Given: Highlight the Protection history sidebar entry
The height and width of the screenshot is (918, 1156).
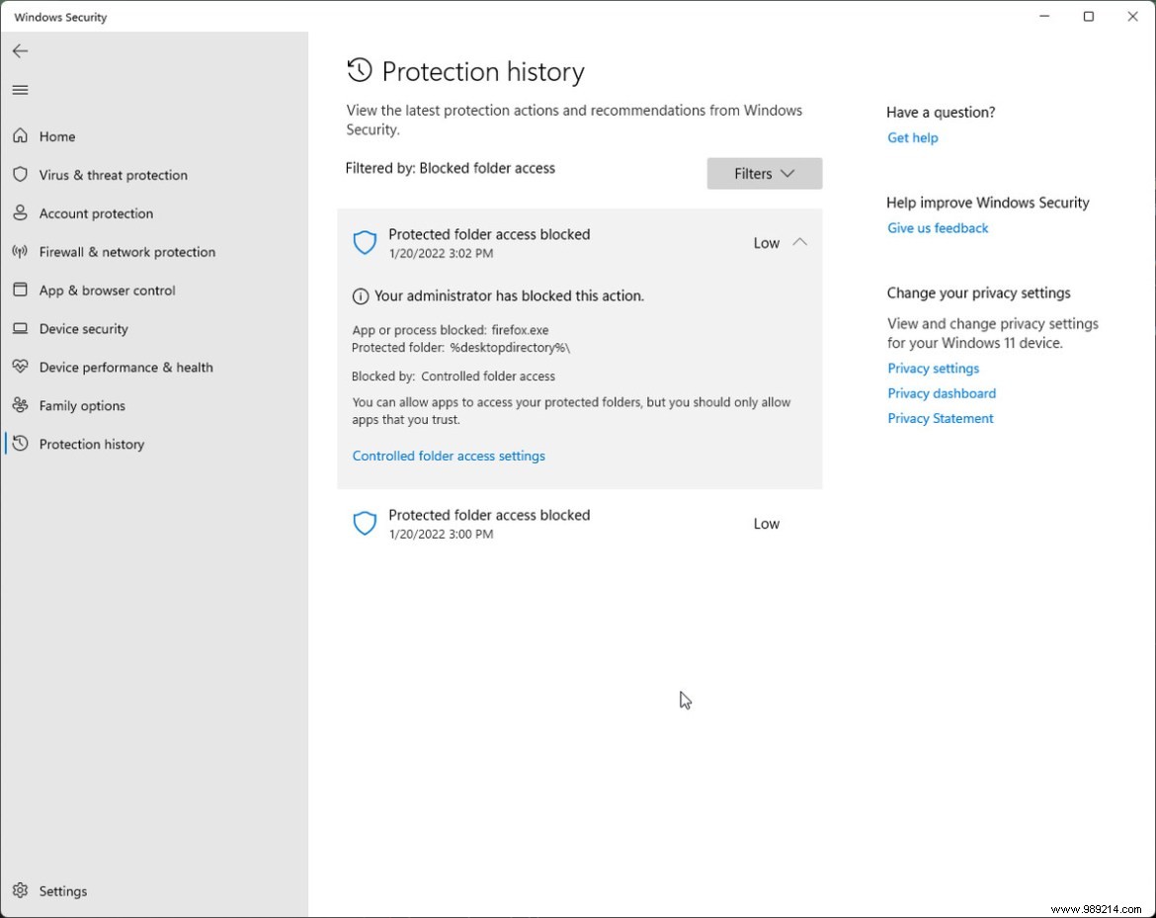Looking at the screenshot, I should click(x=91, y=444).
